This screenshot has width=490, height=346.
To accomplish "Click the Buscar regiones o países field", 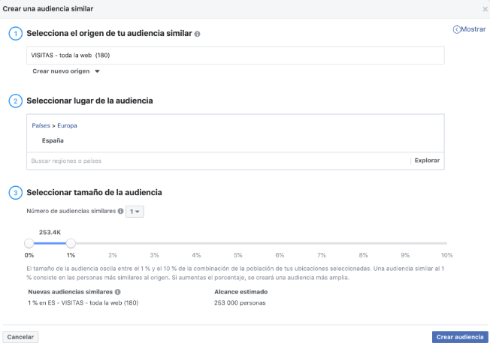I will pos(218,161).
